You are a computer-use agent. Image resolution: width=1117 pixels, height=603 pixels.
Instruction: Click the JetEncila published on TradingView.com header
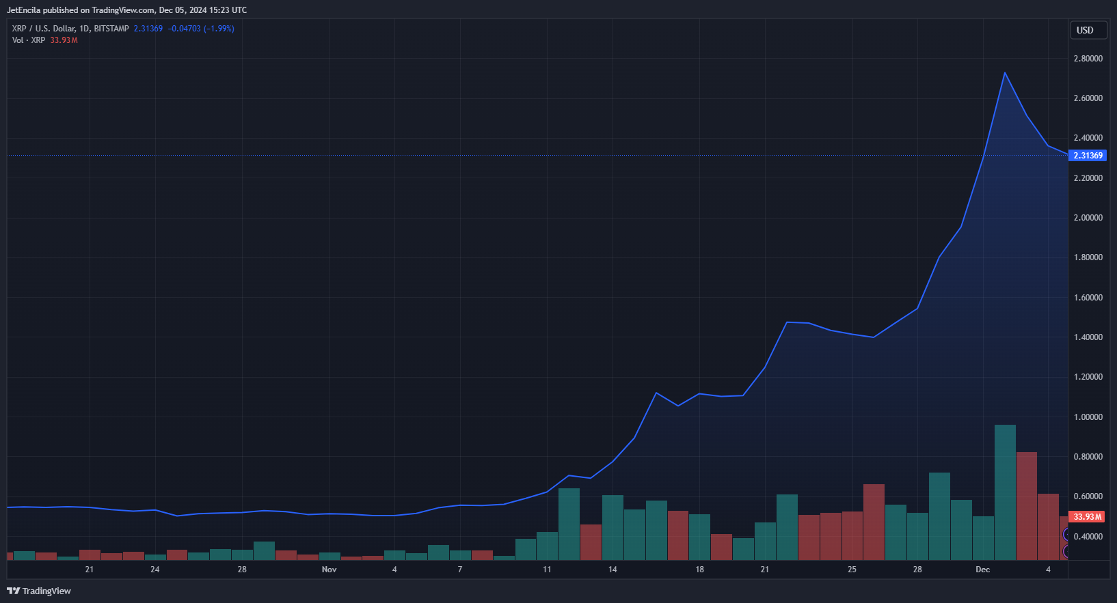[x=126, y=10]
